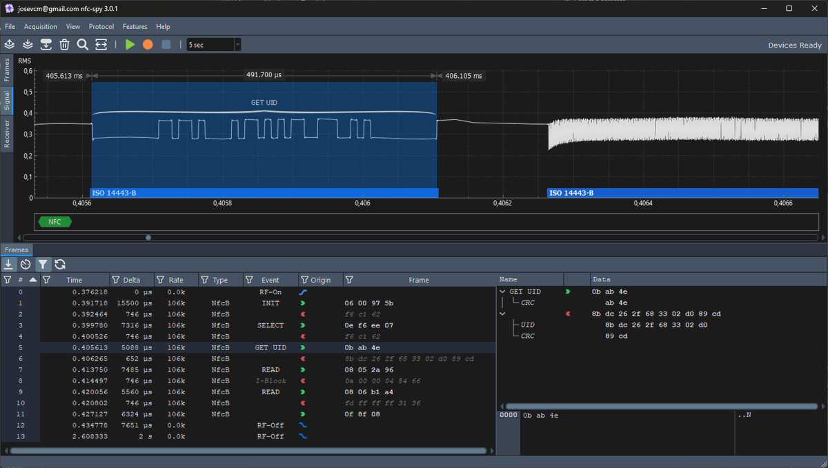The height and width of the screenshot is (468, 828).
Task: Click the save capture toolbar icon
Action: click(x=28, y=44)
